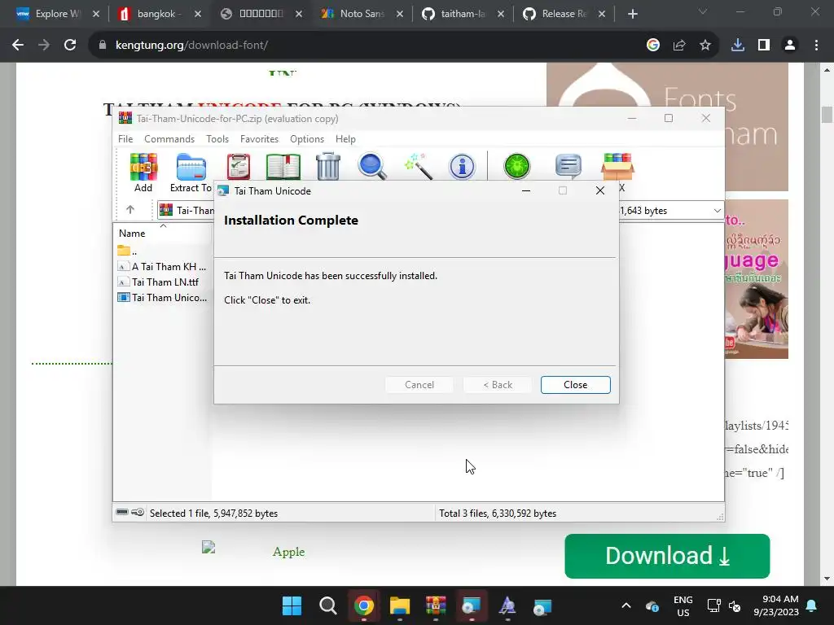
Task: Switch to the taitham-la GitHub tab
Action: tap(463, 14)
